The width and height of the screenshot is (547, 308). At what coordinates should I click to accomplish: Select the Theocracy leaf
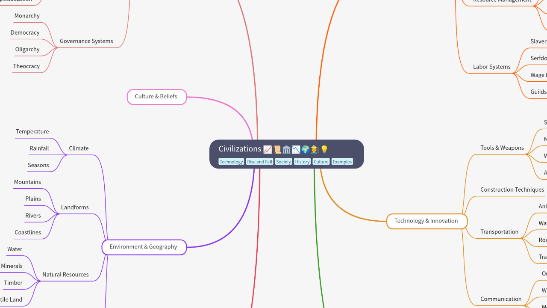pos(26,66)
